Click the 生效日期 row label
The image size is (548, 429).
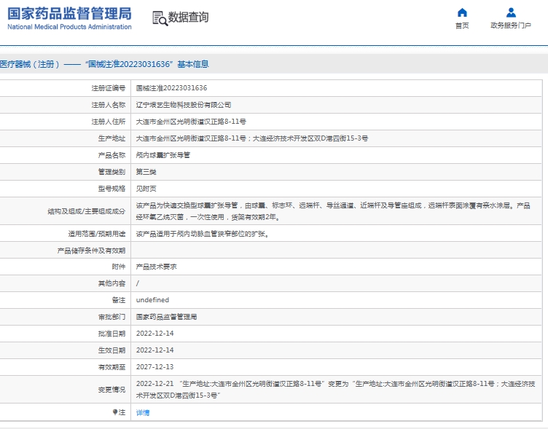pyautogui.click(x=111, y=350)
